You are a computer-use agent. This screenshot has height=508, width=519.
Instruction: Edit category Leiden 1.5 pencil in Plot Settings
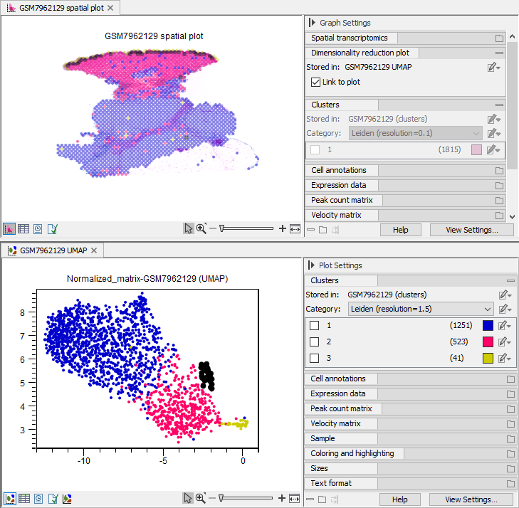point(505,309)
